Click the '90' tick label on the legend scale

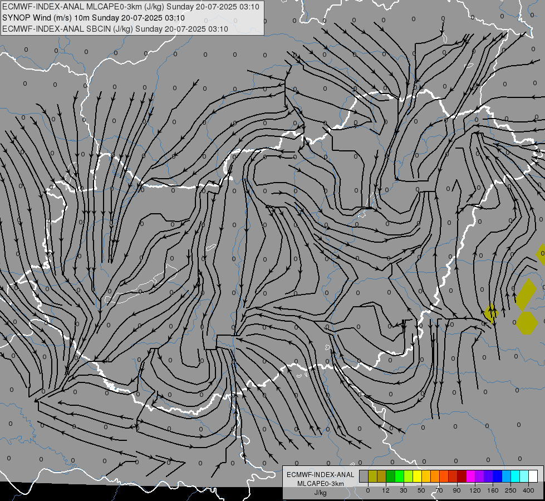point(456,490)
